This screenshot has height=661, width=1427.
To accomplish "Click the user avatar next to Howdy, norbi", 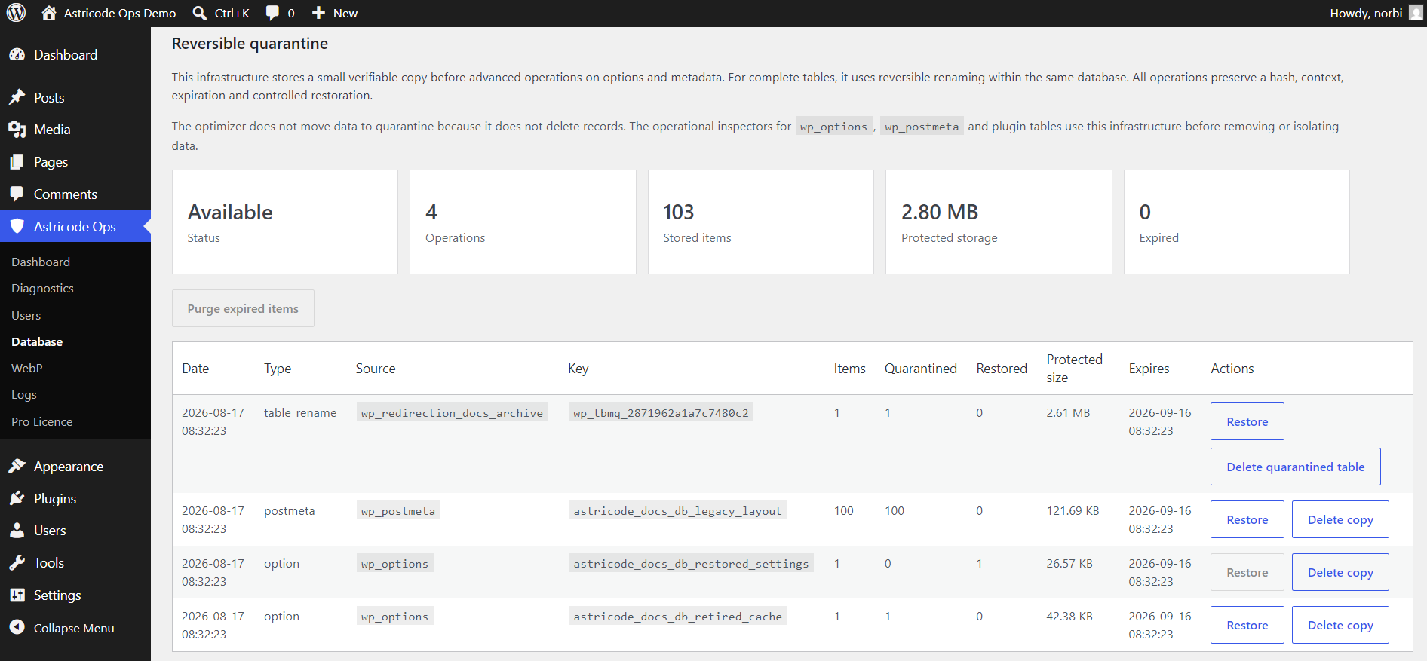I will pos(1416,13).
